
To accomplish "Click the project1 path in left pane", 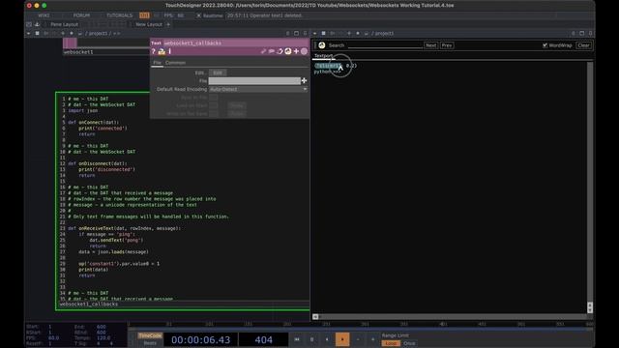I will (x=97, y=34).
